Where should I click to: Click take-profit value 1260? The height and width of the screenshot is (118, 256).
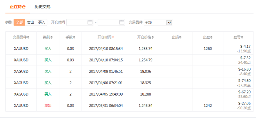click(x=208, y=49)
